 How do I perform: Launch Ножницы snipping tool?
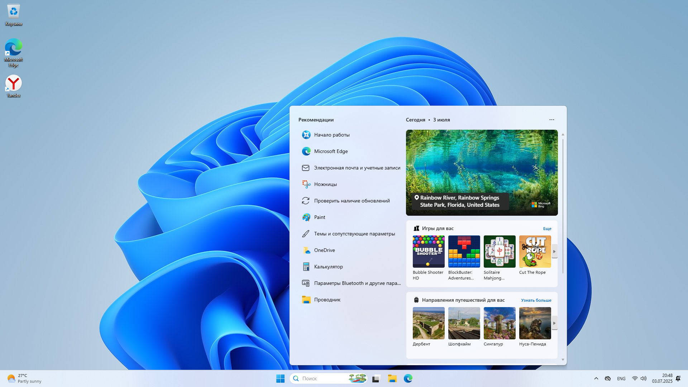(325, 184)
